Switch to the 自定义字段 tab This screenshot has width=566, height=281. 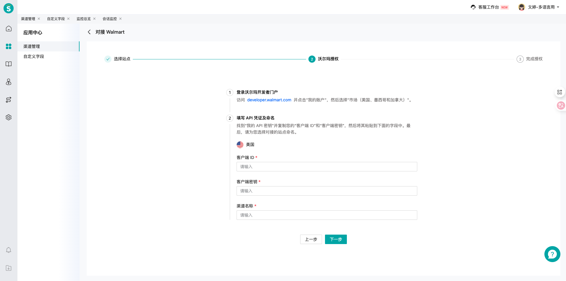pos(56,19)
